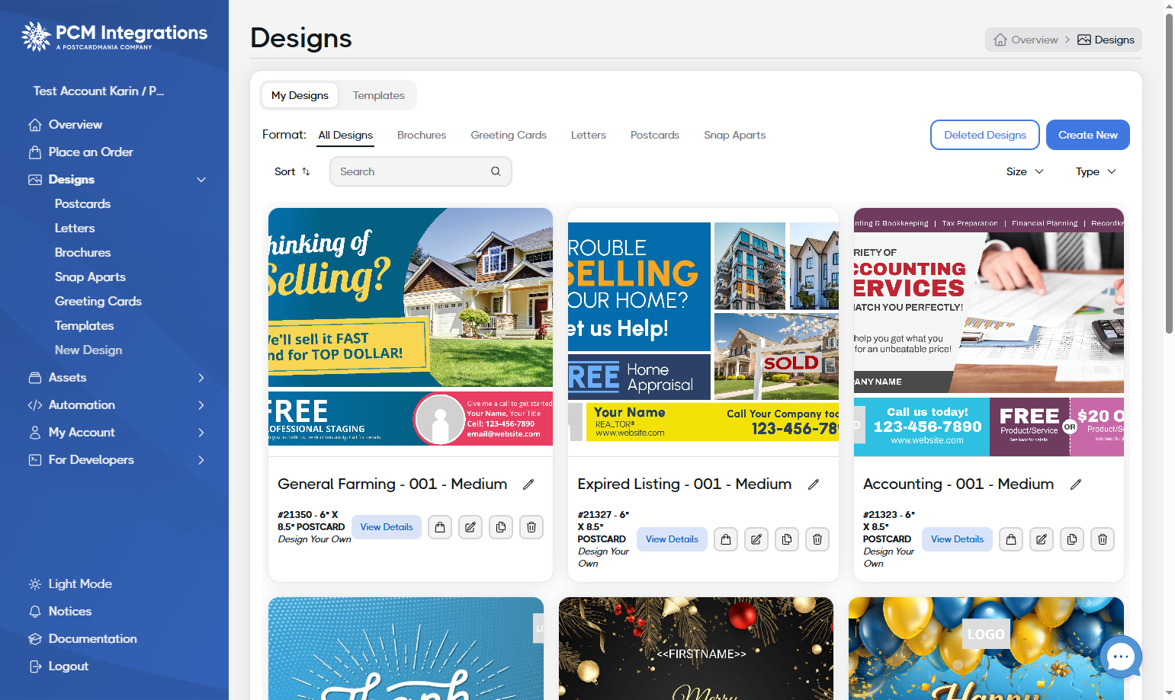Open the Size filter dropdown
1175x700 pixels.
pyautogui.click(x=1025, y=171)
